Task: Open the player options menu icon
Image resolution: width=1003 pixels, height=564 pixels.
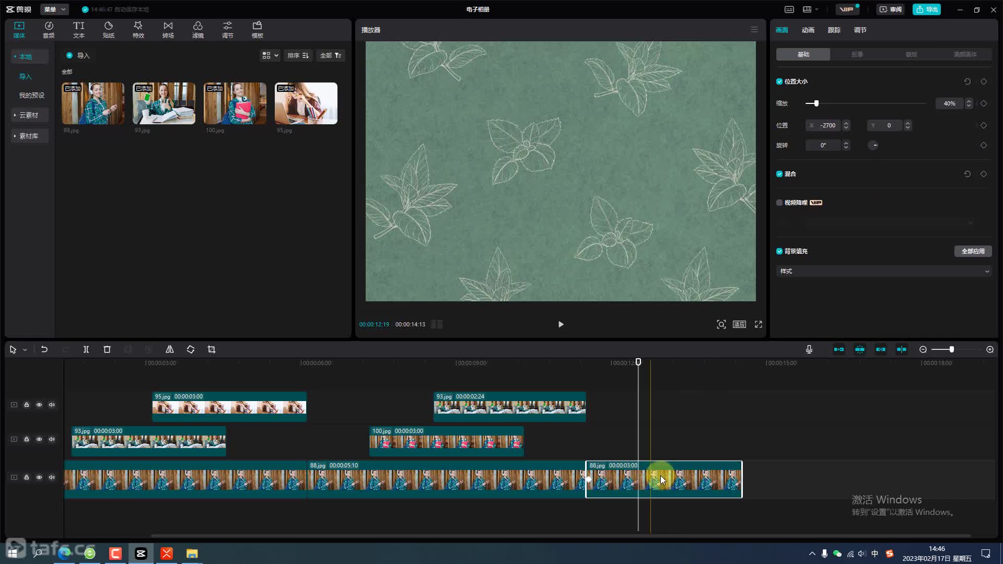Action: click(x=754, y=30)
